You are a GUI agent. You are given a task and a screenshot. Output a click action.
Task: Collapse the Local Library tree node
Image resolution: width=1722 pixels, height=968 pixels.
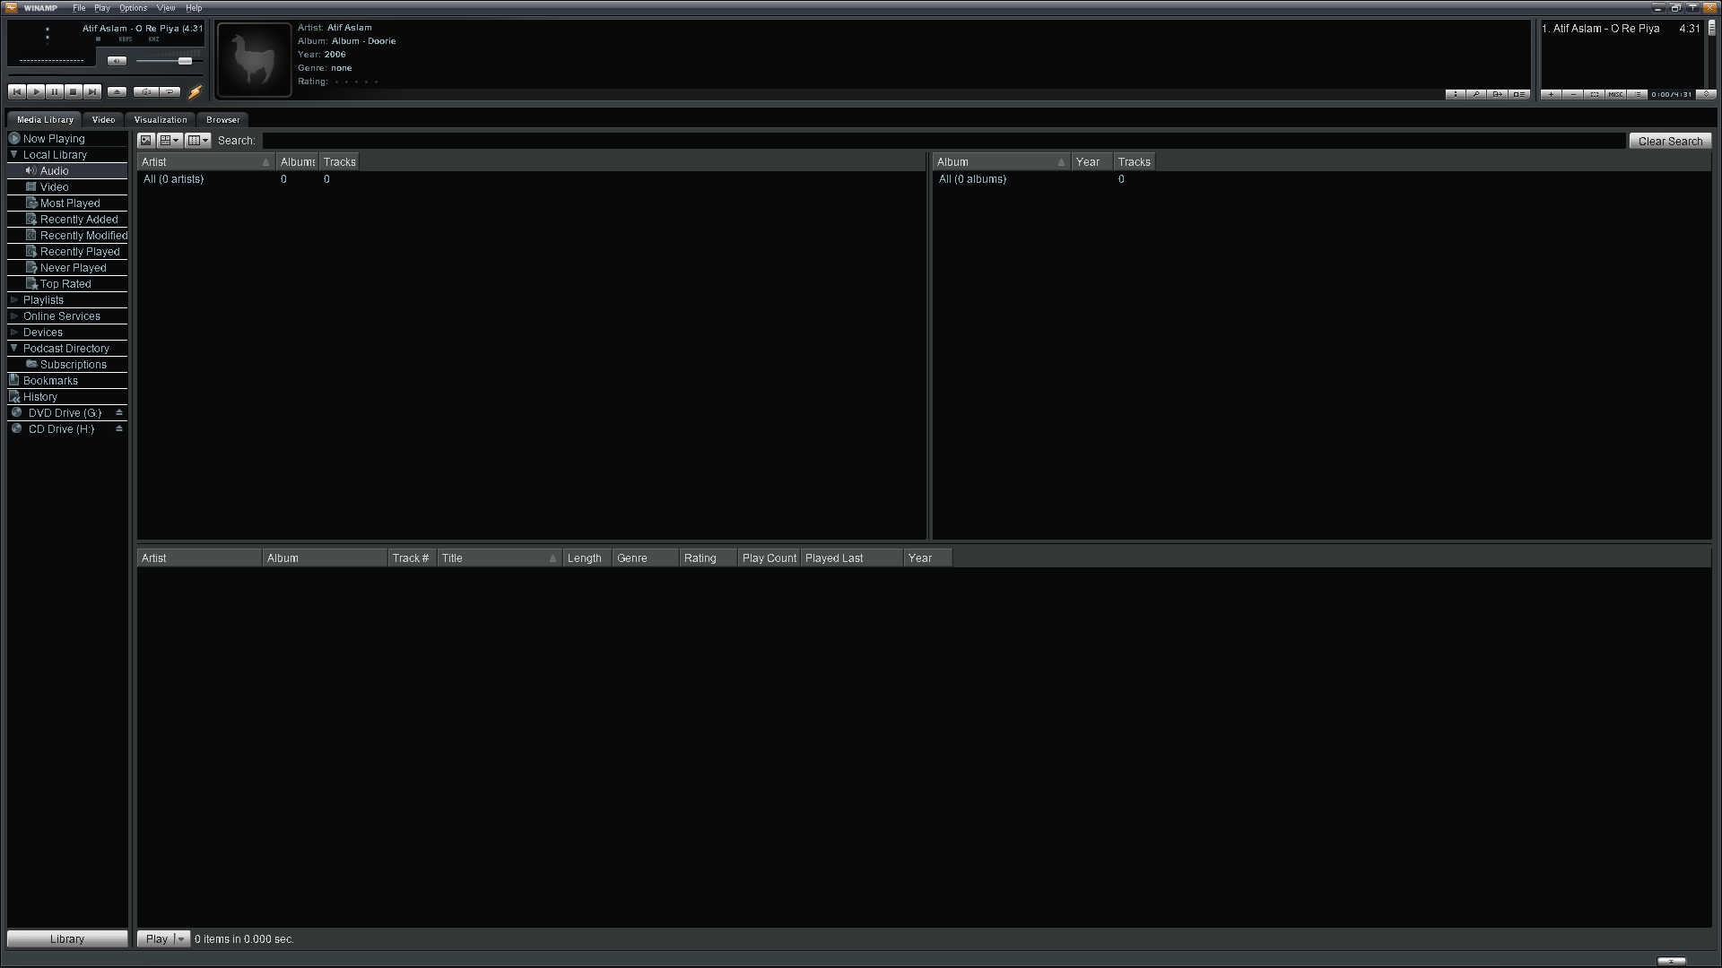(x=14, y=154)
